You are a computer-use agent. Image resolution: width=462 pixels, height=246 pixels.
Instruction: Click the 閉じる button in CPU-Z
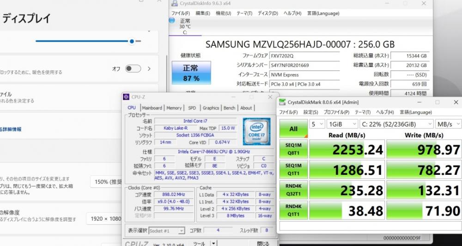coord(263,244)
